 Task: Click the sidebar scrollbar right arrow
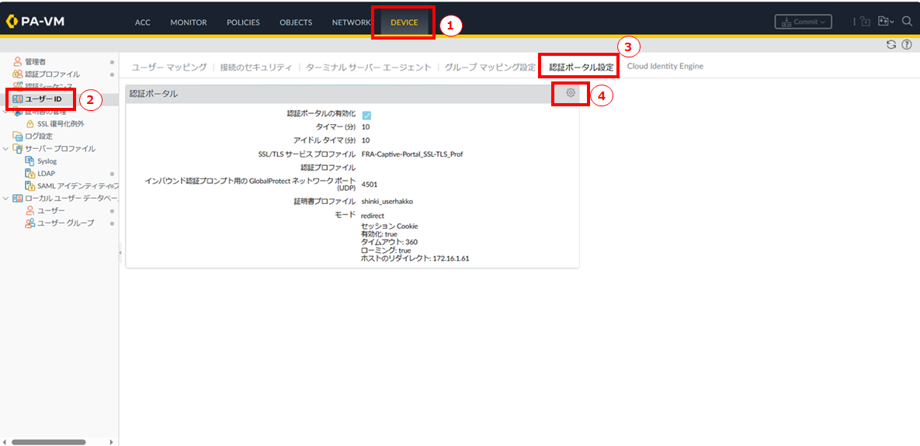pos(112,442)
